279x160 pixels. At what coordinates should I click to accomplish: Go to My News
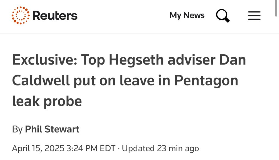[187, 15]
